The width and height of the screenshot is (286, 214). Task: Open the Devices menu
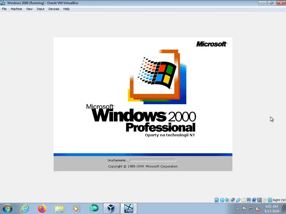tap(54, 9)
